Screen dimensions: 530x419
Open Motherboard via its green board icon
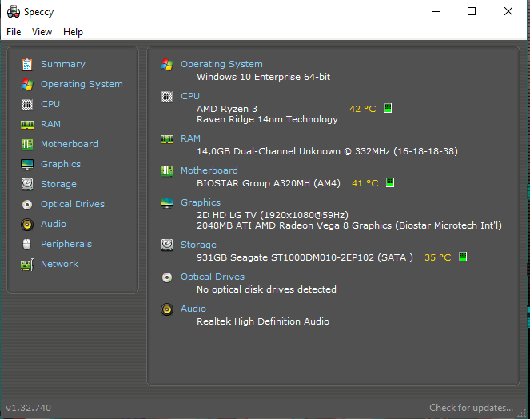coord(27,145)
